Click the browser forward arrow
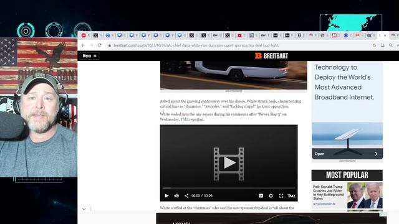399x224 pixels. tap(92, 45)
